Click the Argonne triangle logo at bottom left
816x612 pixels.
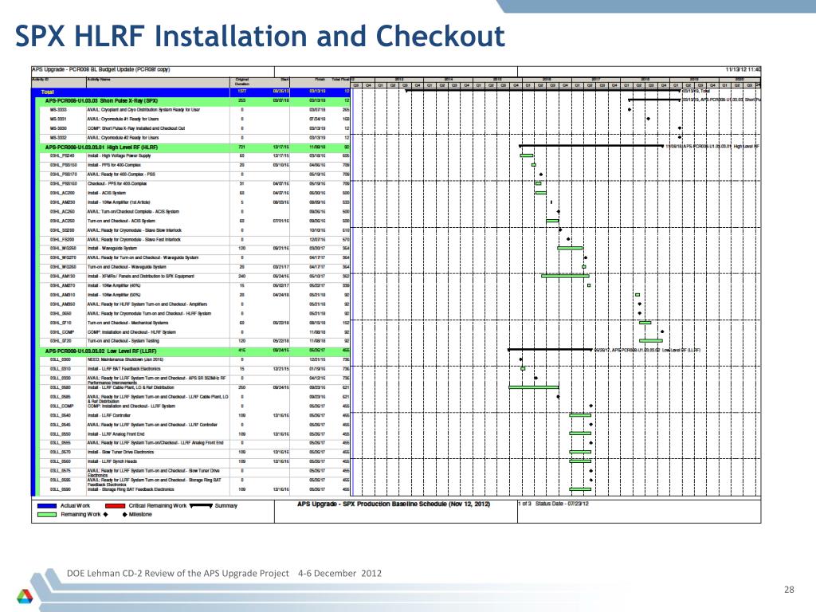25,596
